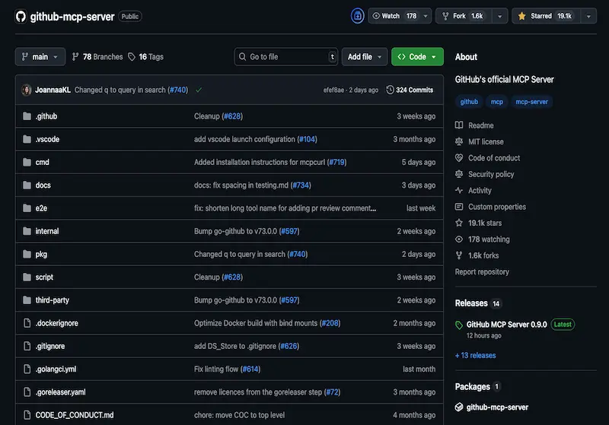The height and width of the screenshot is (425, 609).
Task: Click the Security policy scale icon
Action: pos(459,174)
